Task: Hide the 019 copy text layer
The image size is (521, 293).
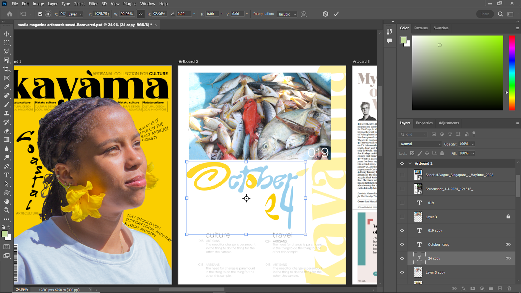Action: point(402,230)
